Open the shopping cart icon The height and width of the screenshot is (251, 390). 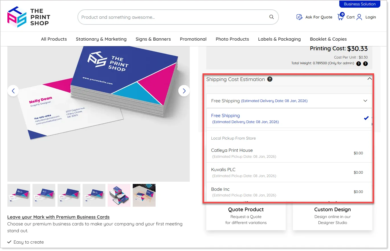click(340, 17)
